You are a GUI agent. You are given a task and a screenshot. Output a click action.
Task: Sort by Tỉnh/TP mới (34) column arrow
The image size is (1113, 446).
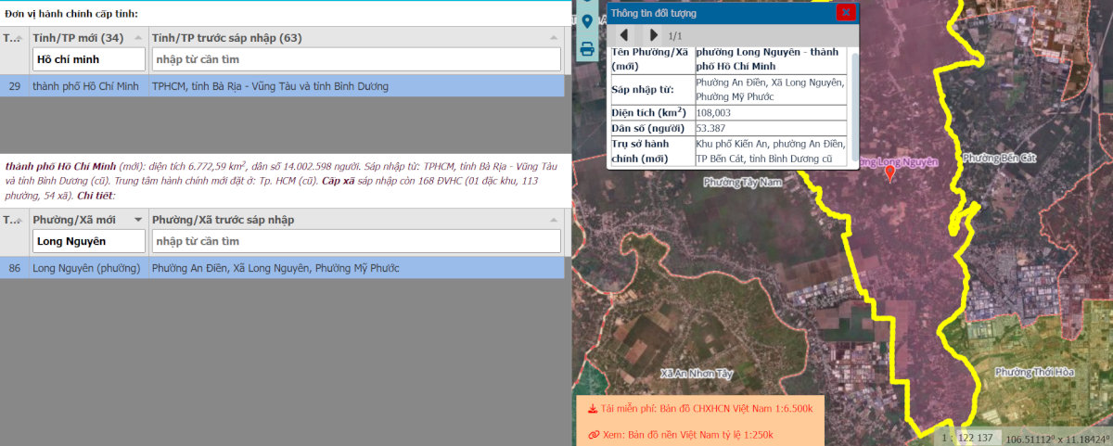[x=138, y=38]
